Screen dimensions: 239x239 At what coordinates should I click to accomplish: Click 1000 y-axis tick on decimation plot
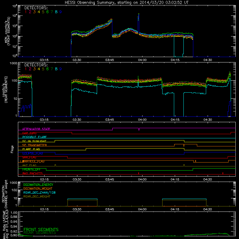(x=13, y=183)
